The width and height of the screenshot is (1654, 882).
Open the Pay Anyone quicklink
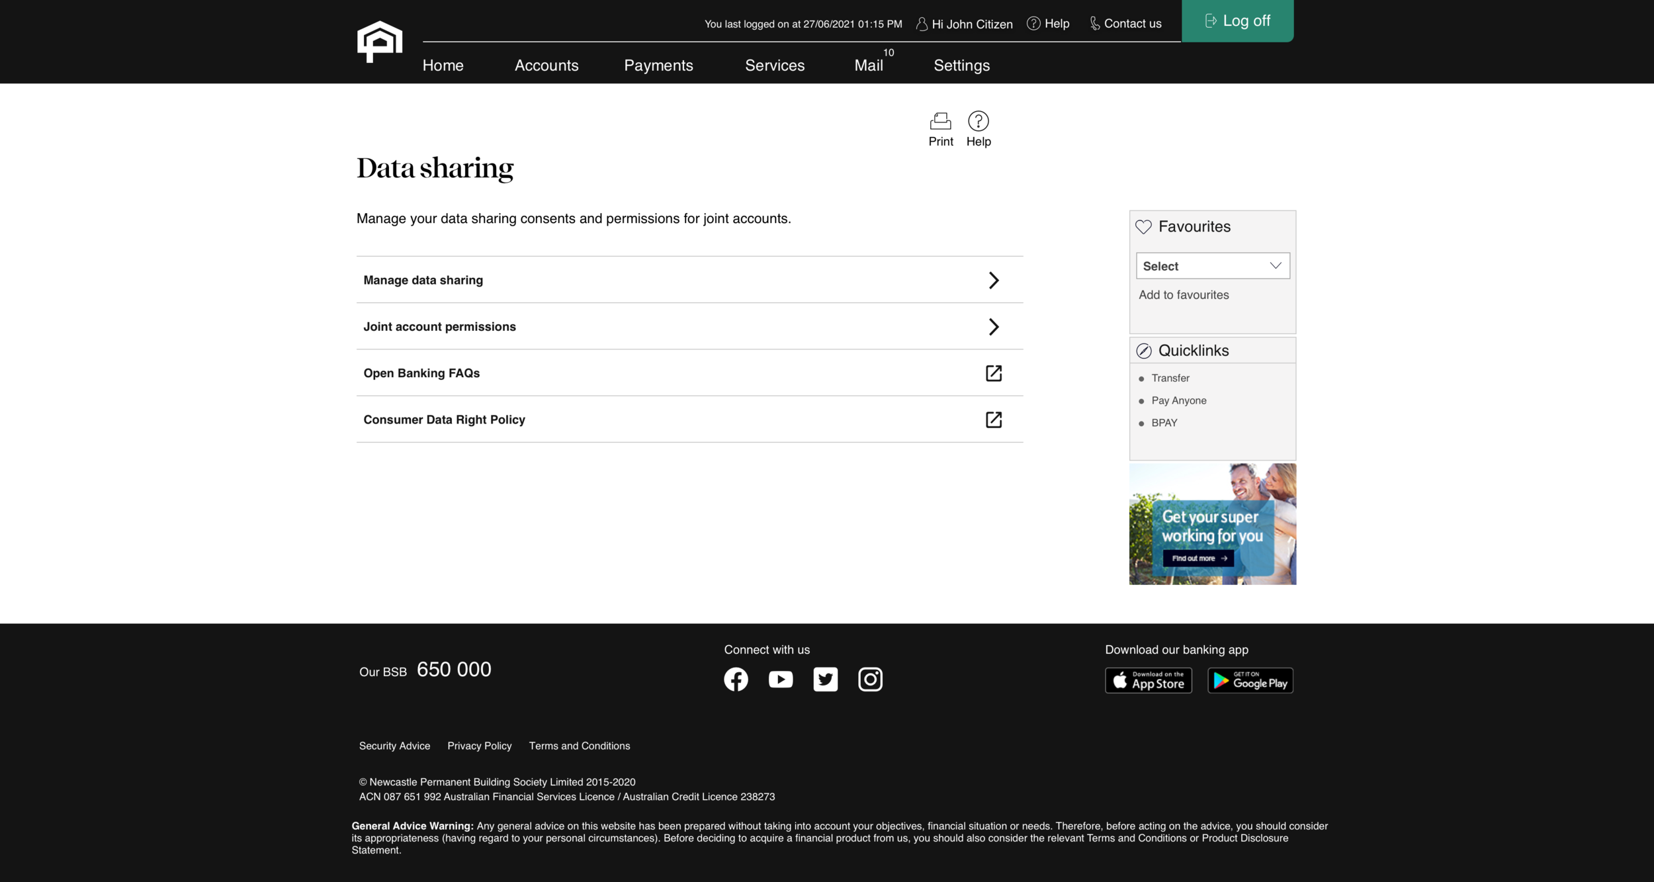coord(1178,400)
